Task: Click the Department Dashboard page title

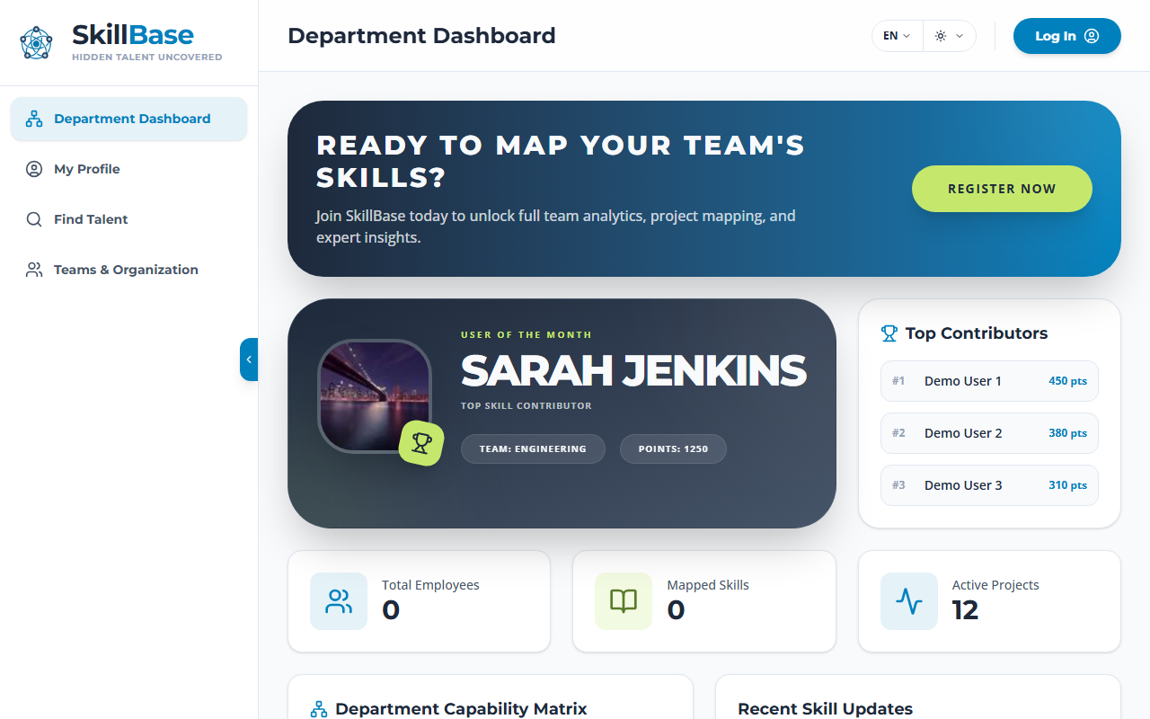Action: pyautogui.click(x=421, y=36)
